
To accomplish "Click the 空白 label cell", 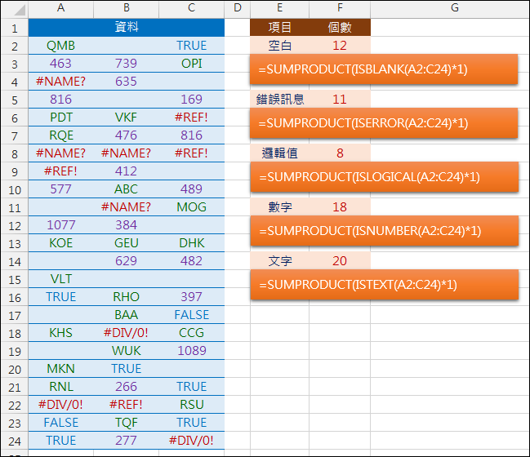I will pos(279,45).
